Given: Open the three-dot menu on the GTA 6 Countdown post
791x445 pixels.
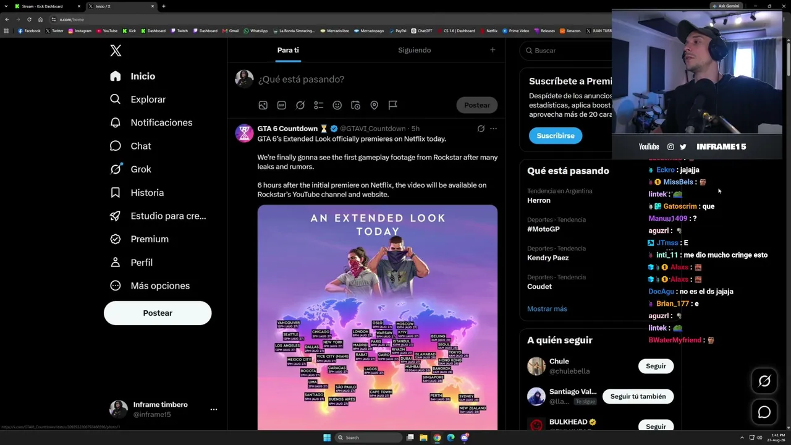Looking at the screenshot, I should [493, 129].
